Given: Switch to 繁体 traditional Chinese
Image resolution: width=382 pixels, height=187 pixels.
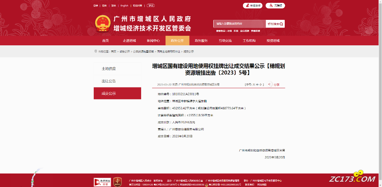Looking at the screenshot, I should point(114,6).
